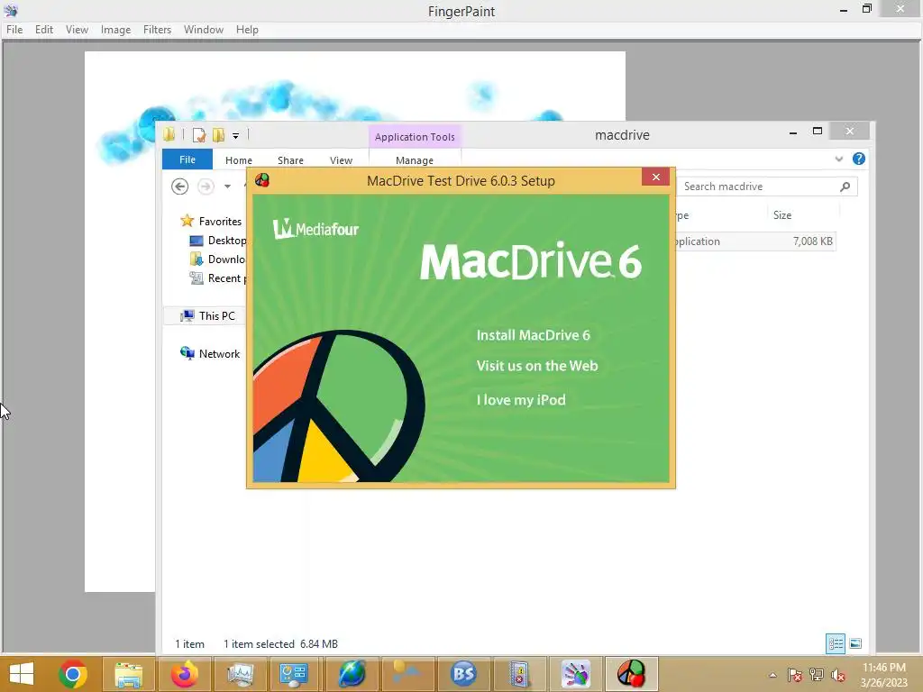Click the Mediafour logo in setup
This screenshot has height=692, width=923.
pyautogui.click(x=315, y=228)
